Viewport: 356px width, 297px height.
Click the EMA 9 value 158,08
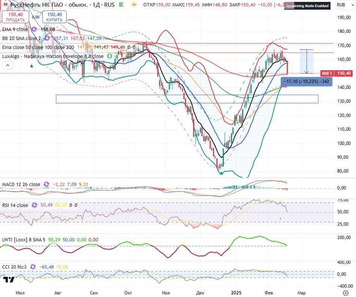pos(48,30)
